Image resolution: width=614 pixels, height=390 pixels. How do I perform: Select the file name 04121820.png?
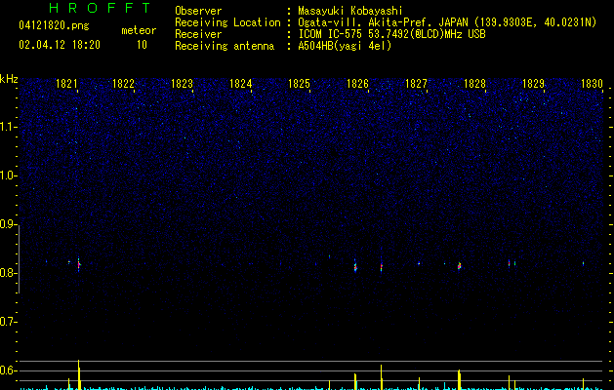tap(54, 26)
